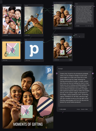
Task: Select the Export node title
Action: pos(76,35)
